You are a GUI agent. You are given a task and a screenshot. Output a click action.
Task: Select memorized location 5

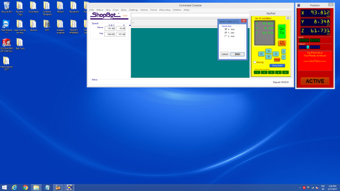click(286, 72)
